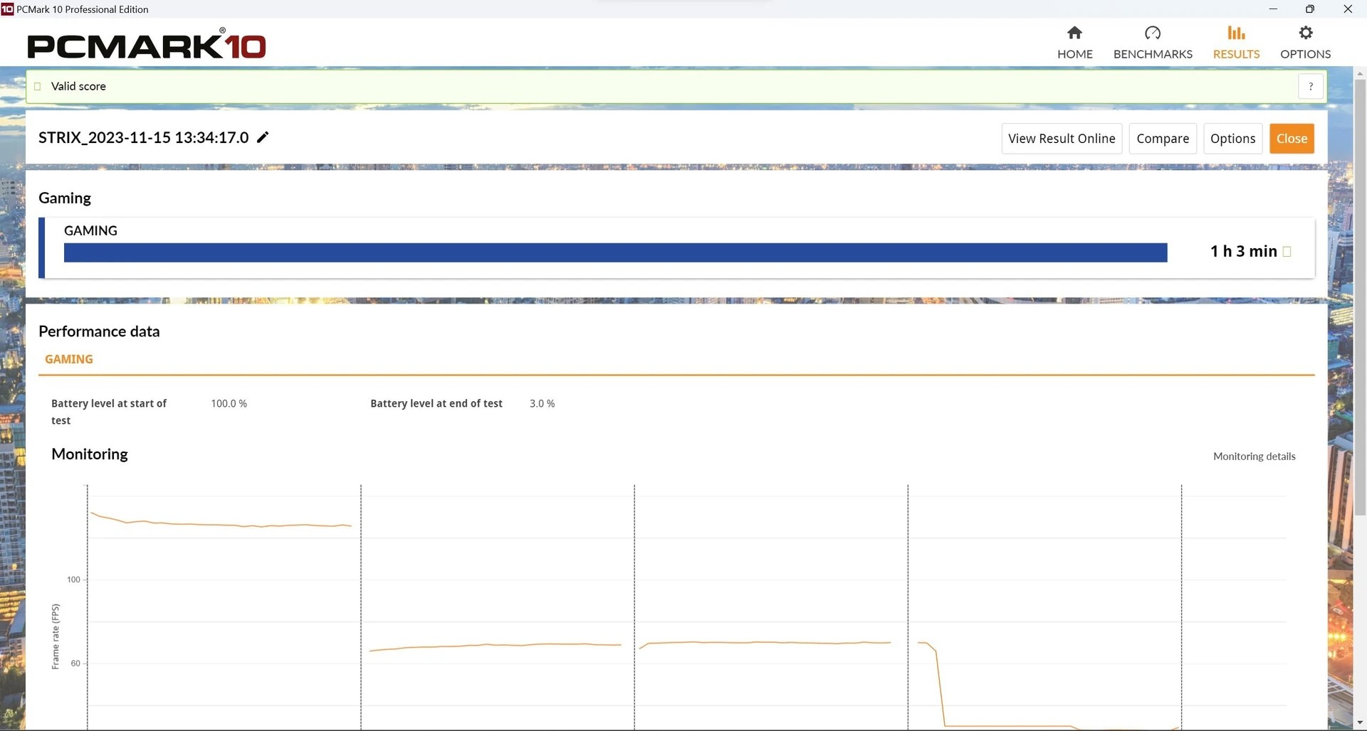
Task: Click the blue GAMING result bar
Action: click(x=615, y=252)
